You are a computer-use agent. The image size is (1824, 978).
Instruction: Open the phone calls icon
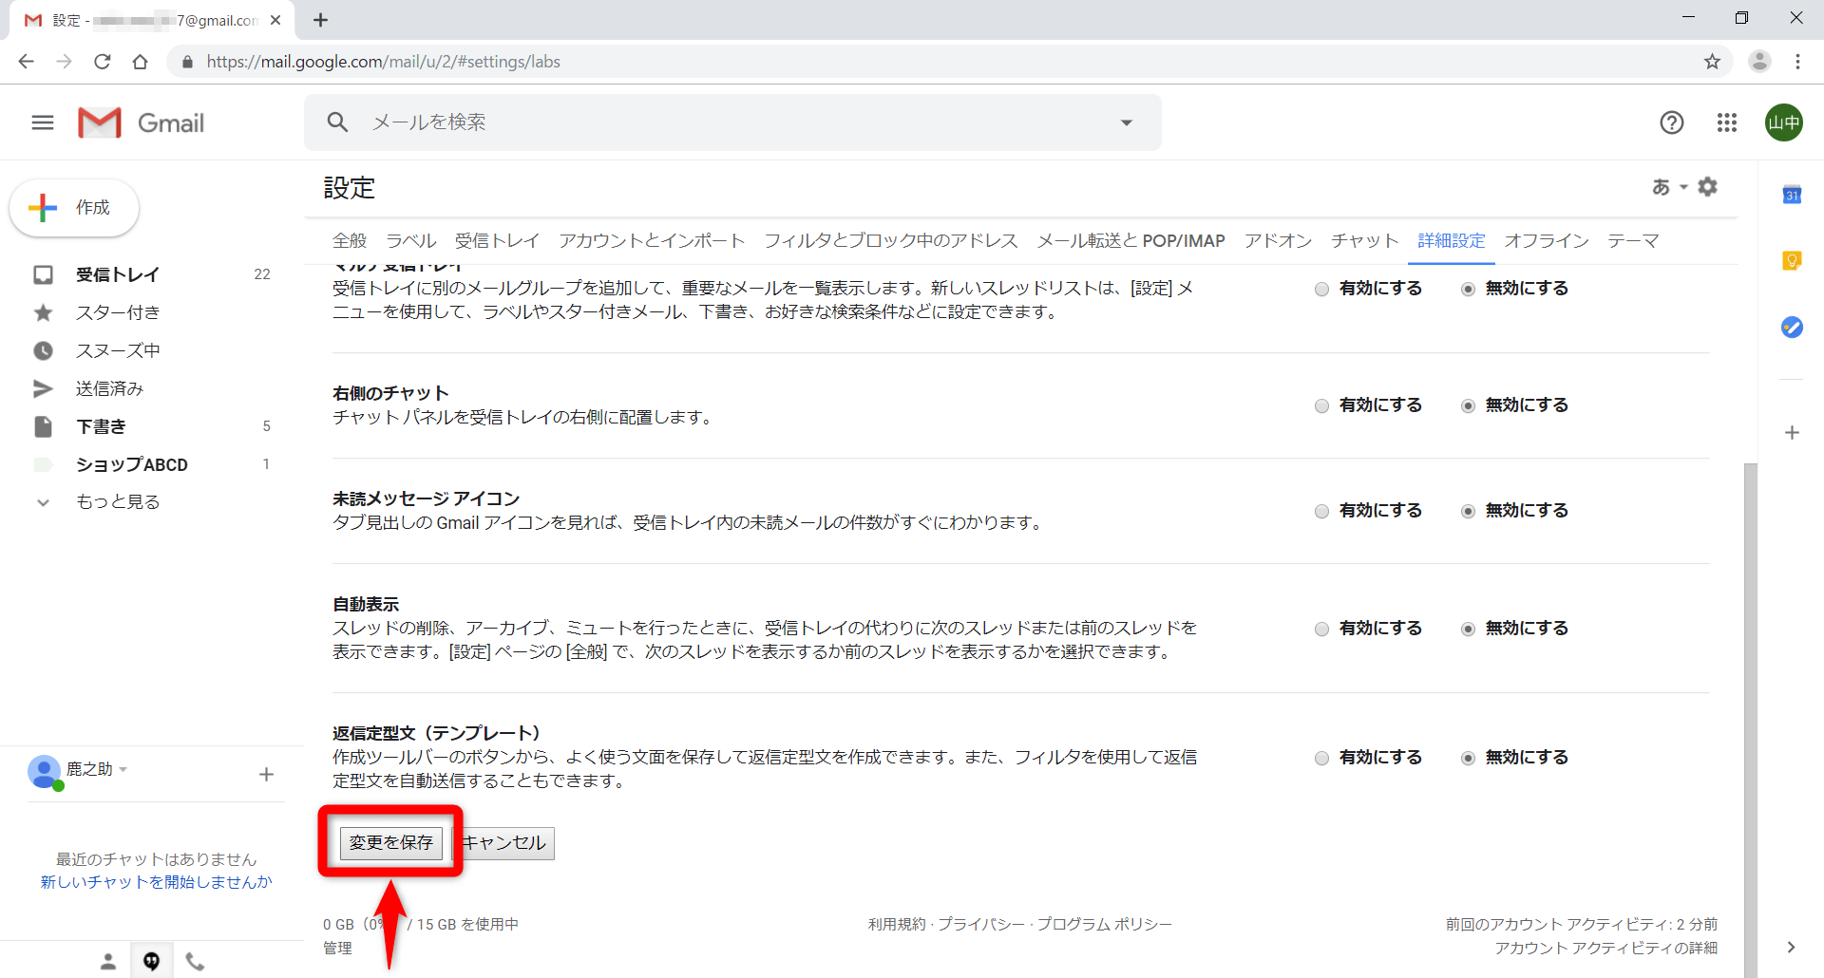pos(195,962)
